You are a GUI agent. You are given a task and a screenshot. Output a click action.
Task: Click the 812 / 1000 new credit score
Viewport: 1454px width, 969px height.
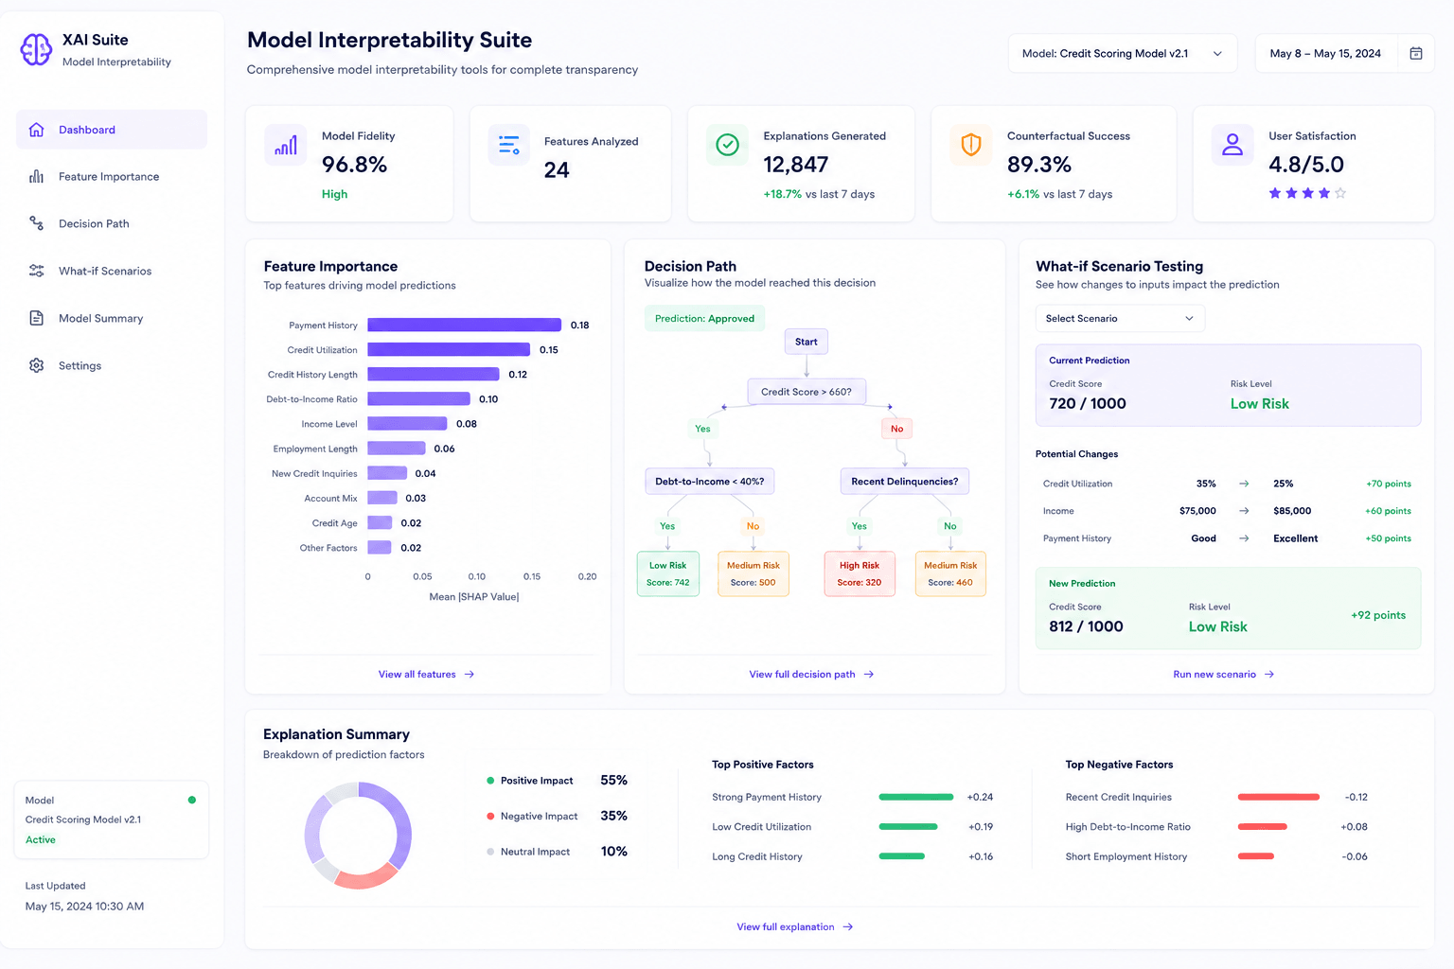point(1086,626)
